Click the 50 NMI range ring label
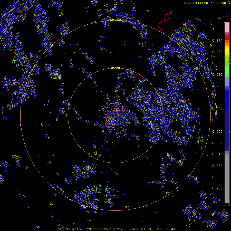The width and height of the screenshot is (231, 231). [x=115, y=68]
